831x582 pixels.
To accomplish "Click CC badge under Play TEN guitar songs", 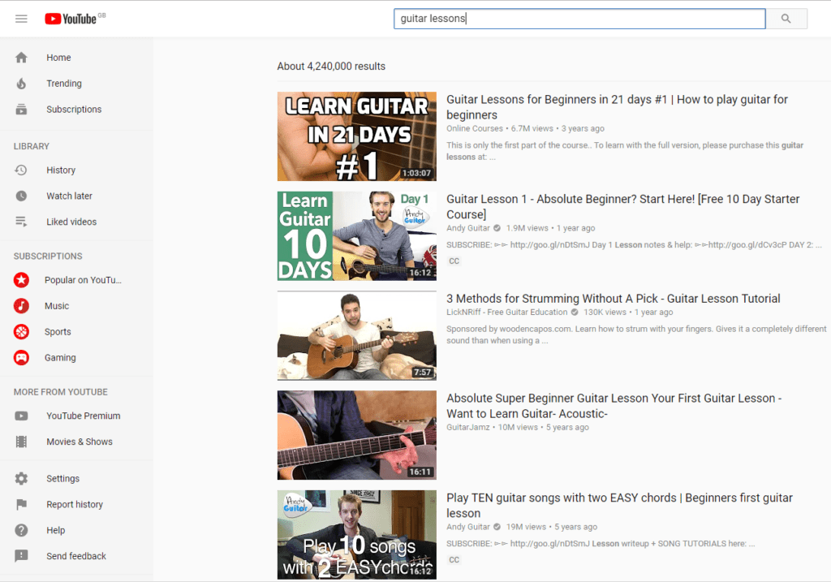I will [x=454, y=560].
